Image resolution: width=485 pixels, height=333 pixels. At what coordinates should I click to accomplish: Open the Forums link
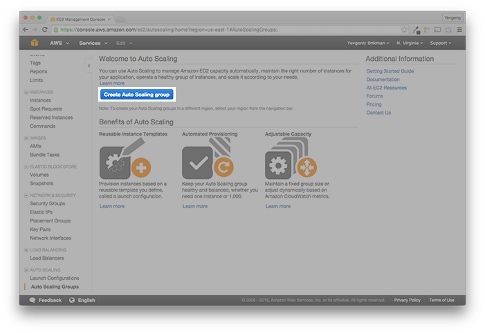click(374, 97)
